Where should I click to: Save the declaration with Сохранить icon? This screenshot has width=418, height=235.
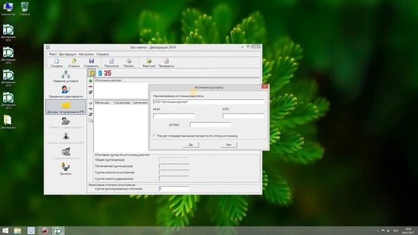[91, 63]
